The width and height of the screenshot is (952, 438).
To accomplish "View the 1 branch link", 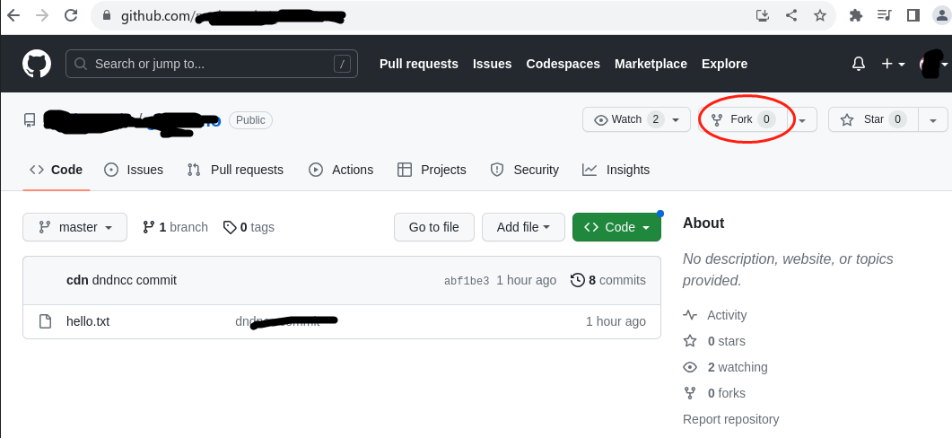I will 176,227.
